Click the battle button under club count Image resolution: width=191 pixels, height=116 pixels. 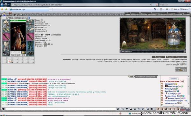181,69
